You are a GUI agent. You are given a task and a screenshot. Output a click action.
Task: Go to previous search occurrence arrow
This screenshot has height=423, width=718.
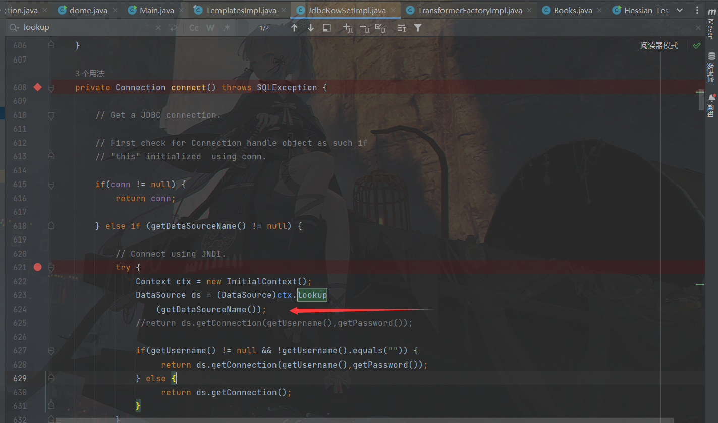[294, 28]
